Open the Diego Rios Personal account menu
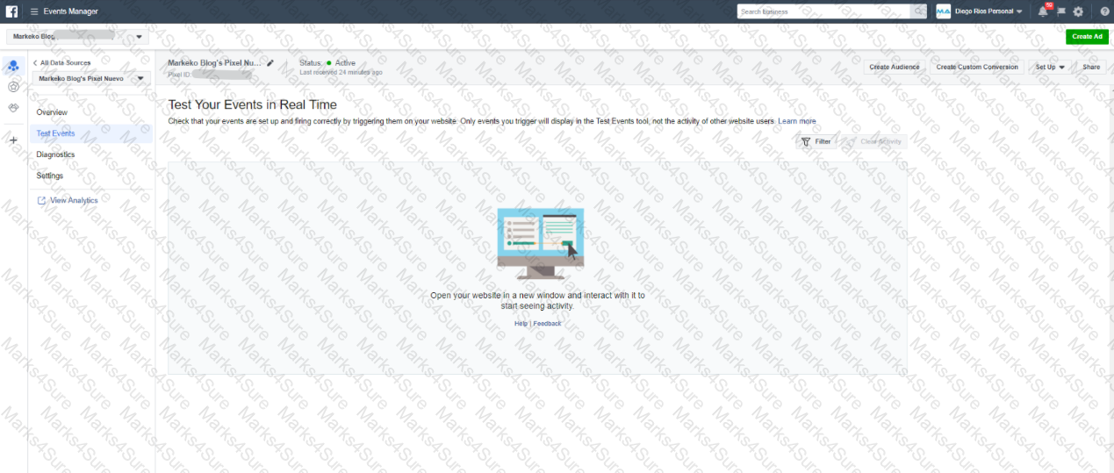Viewport: 1114px width, 473px height. click(988, 11)
